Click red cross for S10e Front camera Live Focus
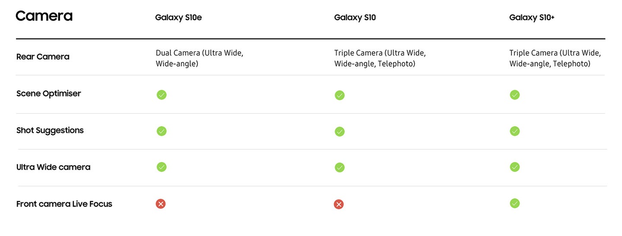The width and height of the screenshot is (622, 236). (161, 204)
